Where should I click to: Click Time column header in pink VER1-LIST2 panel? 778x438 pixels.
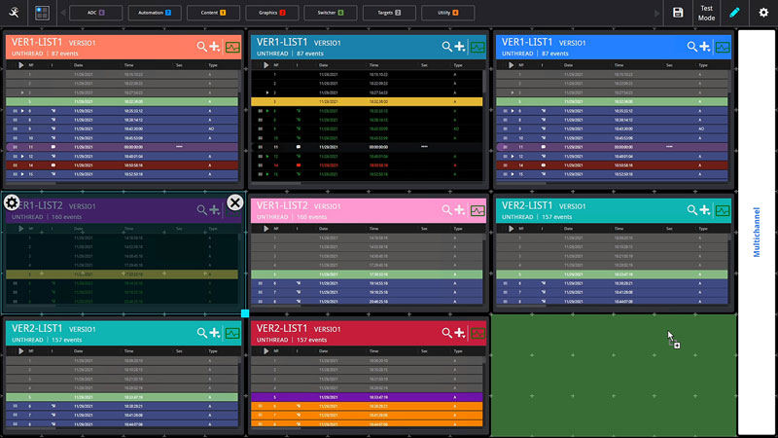[373, 229]
